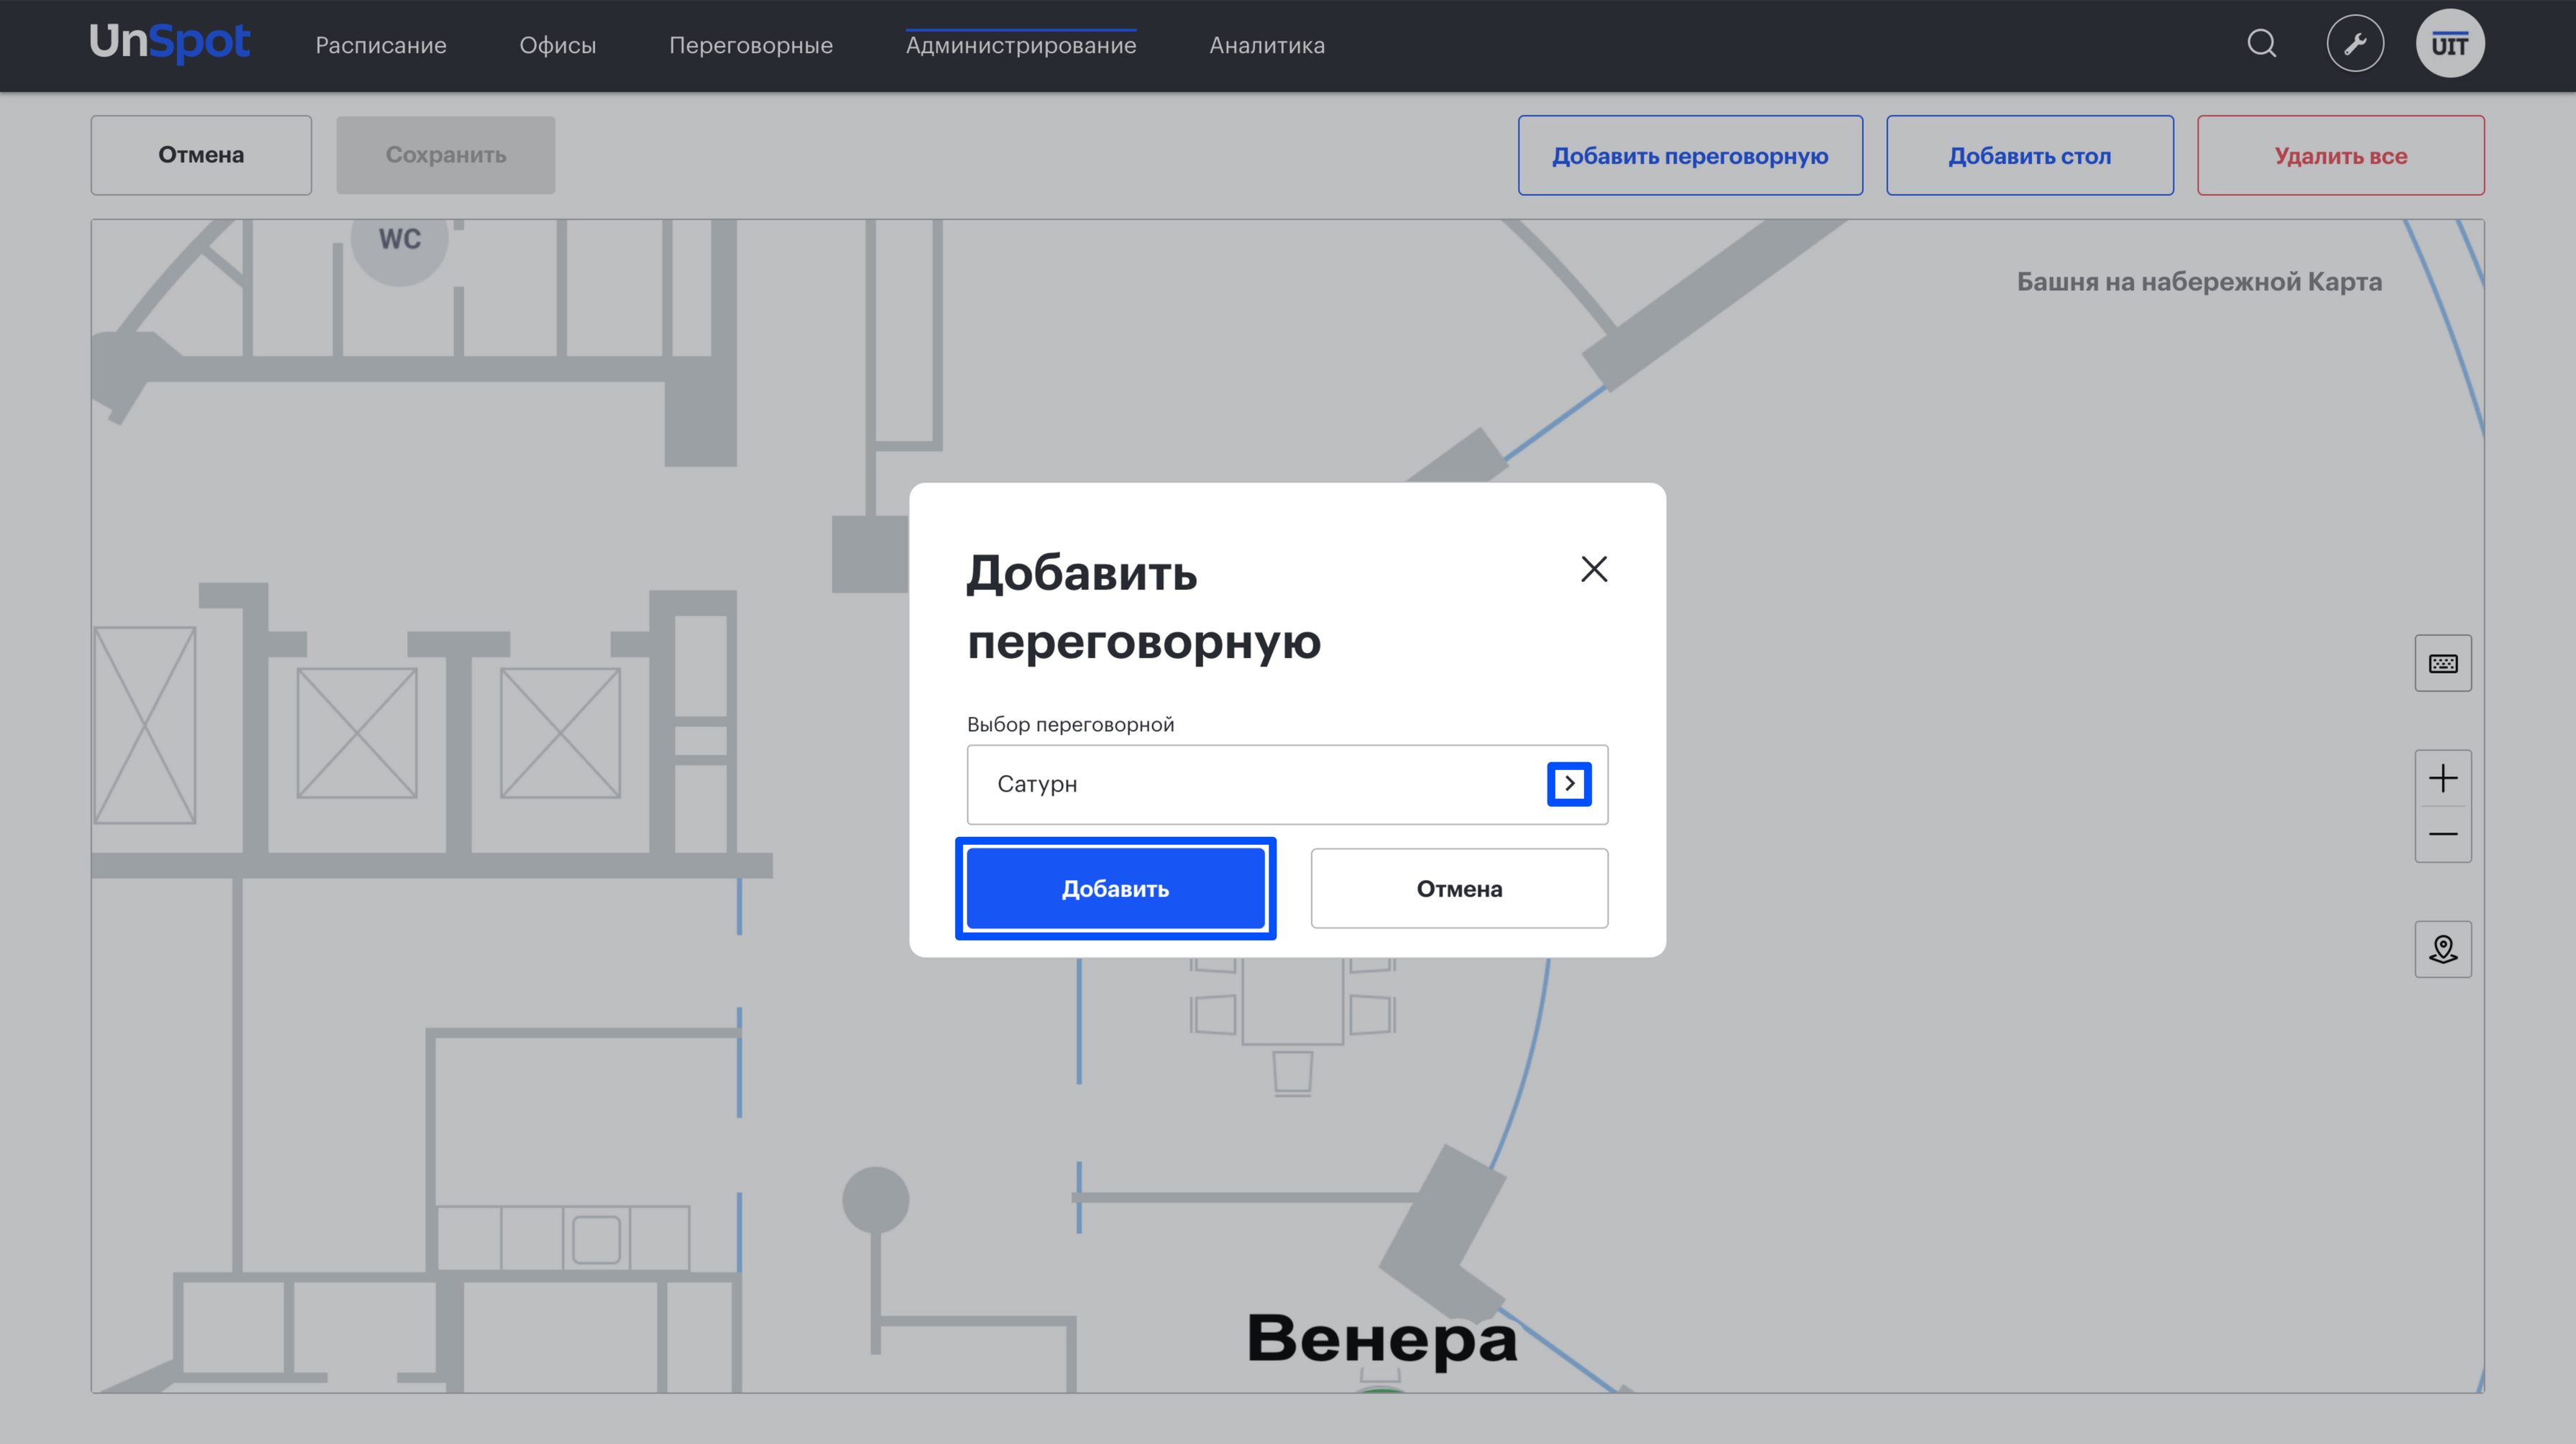Click Добавить переговорную button
The width and height of the screenshot is (2576, 1444).
click(1690, 156)
